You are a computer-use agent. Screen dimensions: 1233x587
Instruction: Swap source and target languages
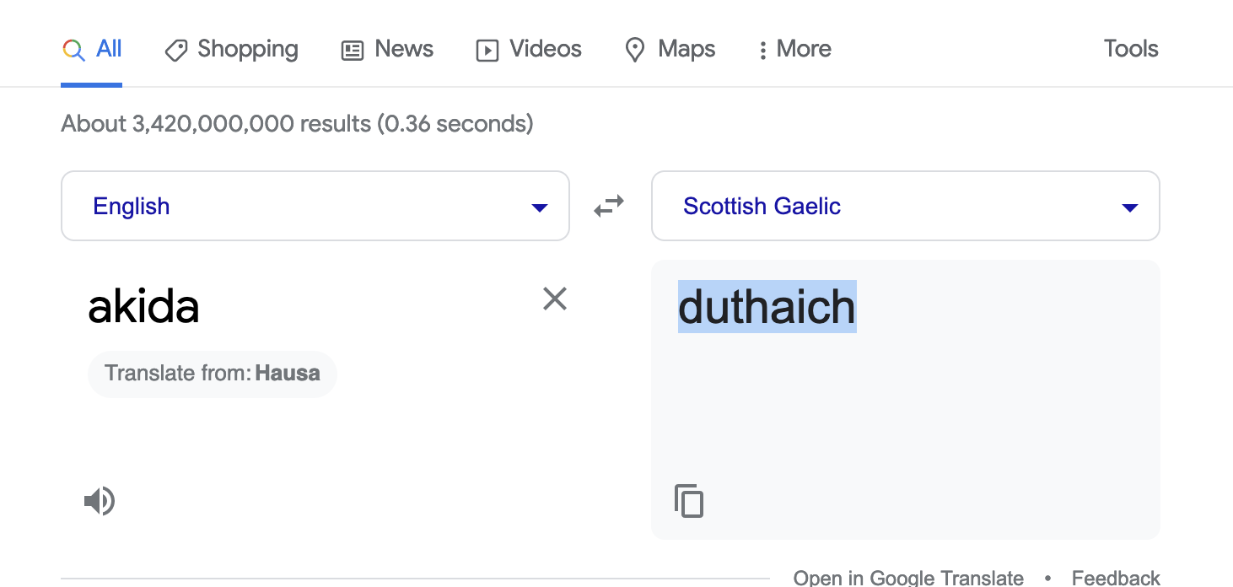609,206
